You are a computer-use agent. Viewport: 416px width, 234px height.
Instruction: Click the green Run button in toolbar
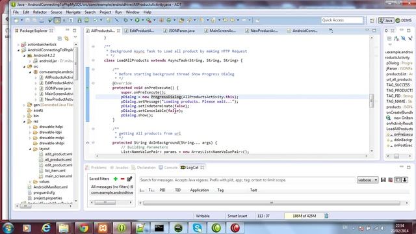coord(137,20)
